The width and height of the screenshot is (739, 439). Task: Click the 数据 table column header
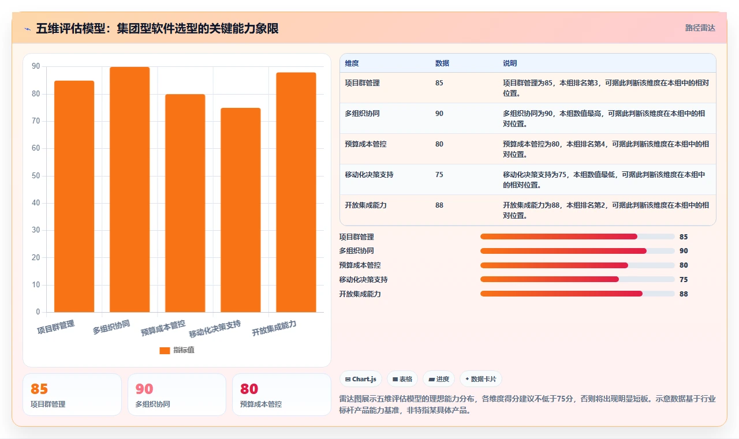pos(442,63)
